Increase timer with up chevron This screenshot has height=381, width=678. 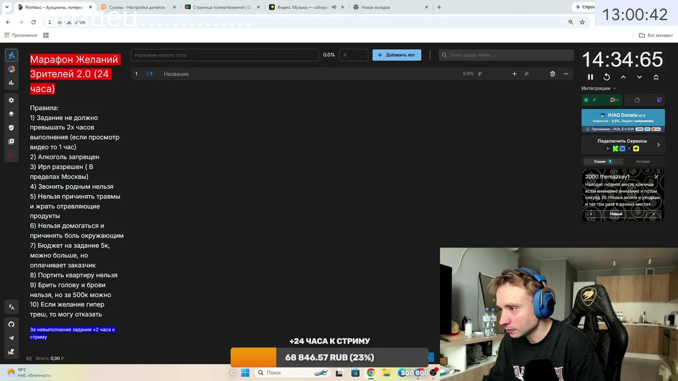pyautogui.click(x=623, y=77)
